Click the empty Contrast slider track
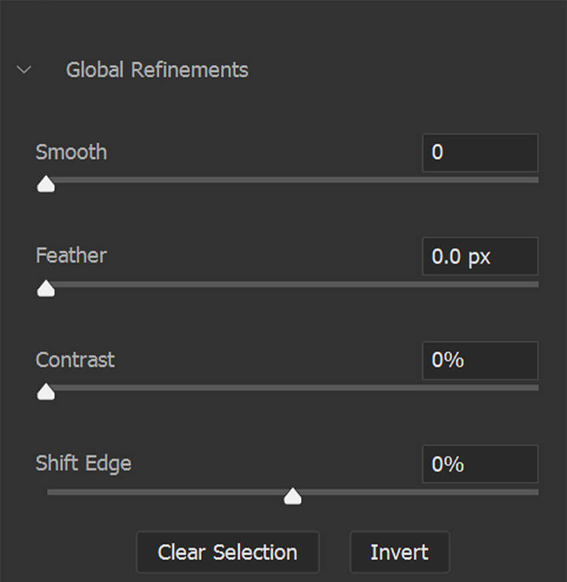The image size is (567, 582). 294,387
